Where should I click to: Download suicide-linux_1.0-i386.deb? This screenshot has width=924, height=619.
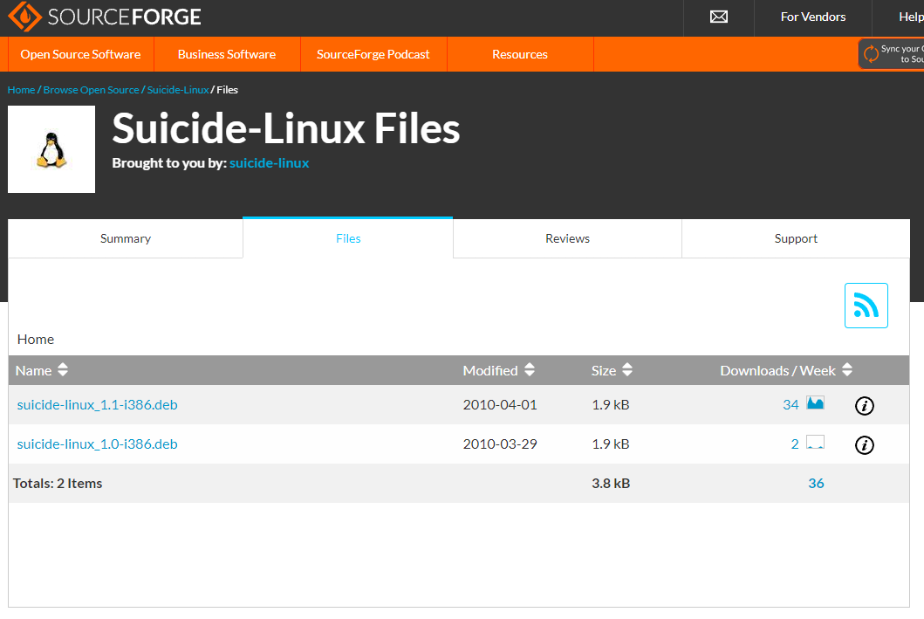click(x=97, y=444)
